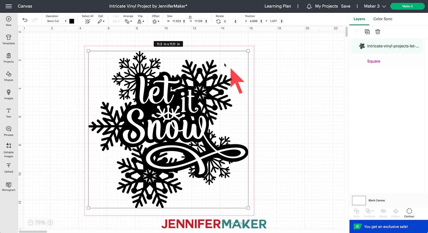428x233 pixels.
Task: Click the project title text
Action: (x=148, y=6)
